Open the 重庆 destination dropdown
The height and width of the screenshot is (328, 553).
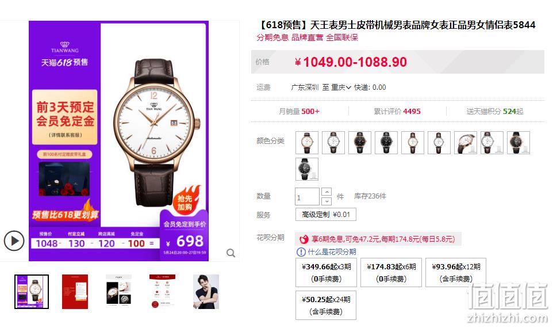point(341,87)
